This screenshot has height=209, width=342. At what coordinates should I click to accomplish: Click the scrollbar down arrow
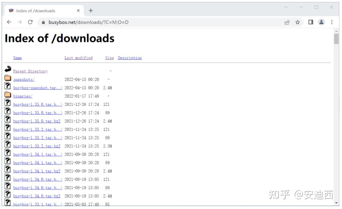(336, 203)
